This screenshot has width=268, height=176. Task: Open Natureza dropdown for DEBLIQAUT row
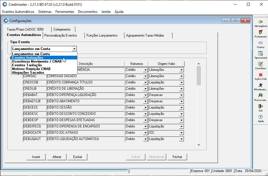click(x=145, y=139)
